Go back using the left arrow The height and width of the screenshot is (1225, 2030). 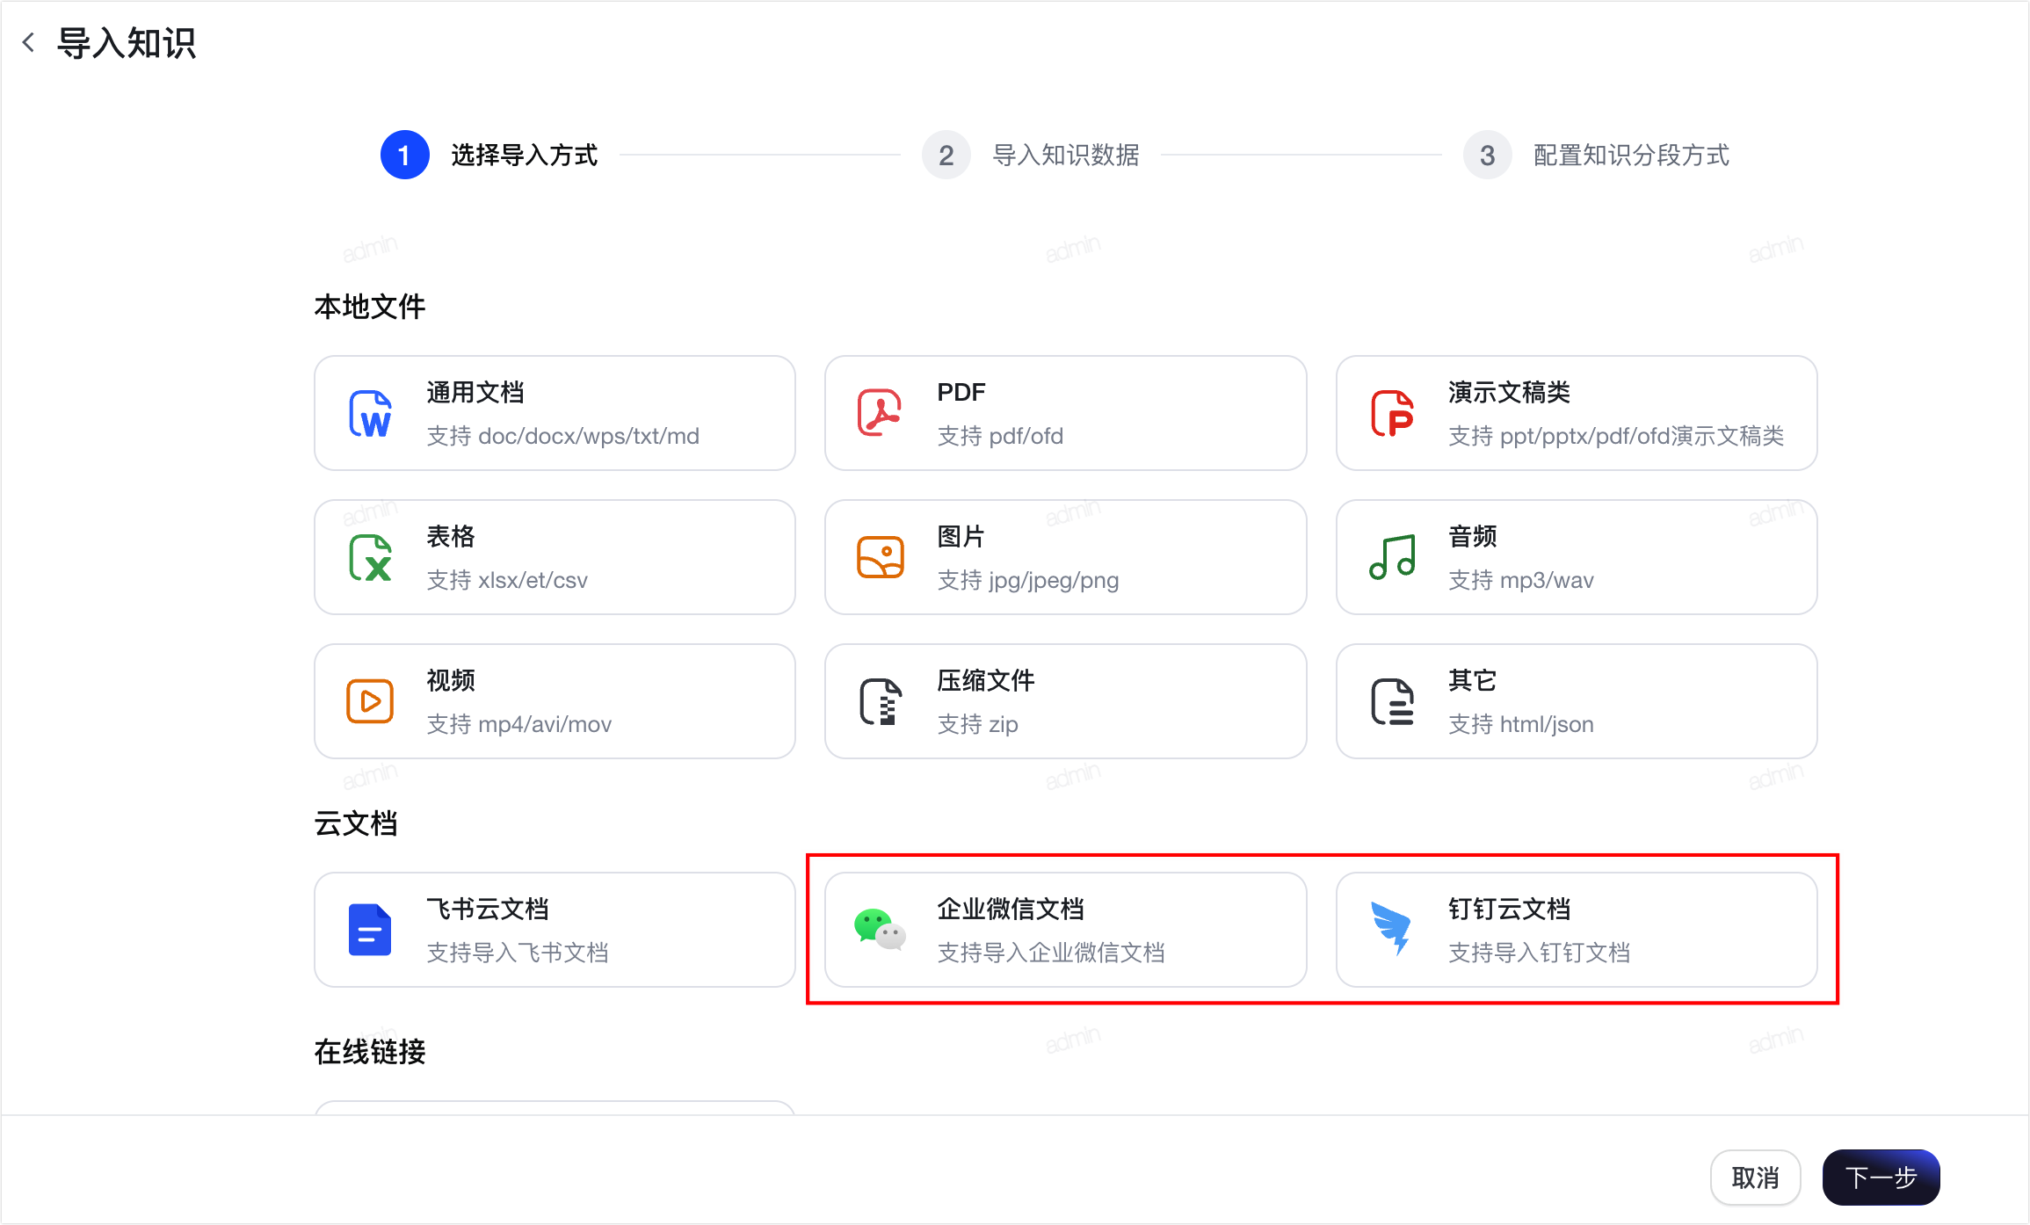28,42
